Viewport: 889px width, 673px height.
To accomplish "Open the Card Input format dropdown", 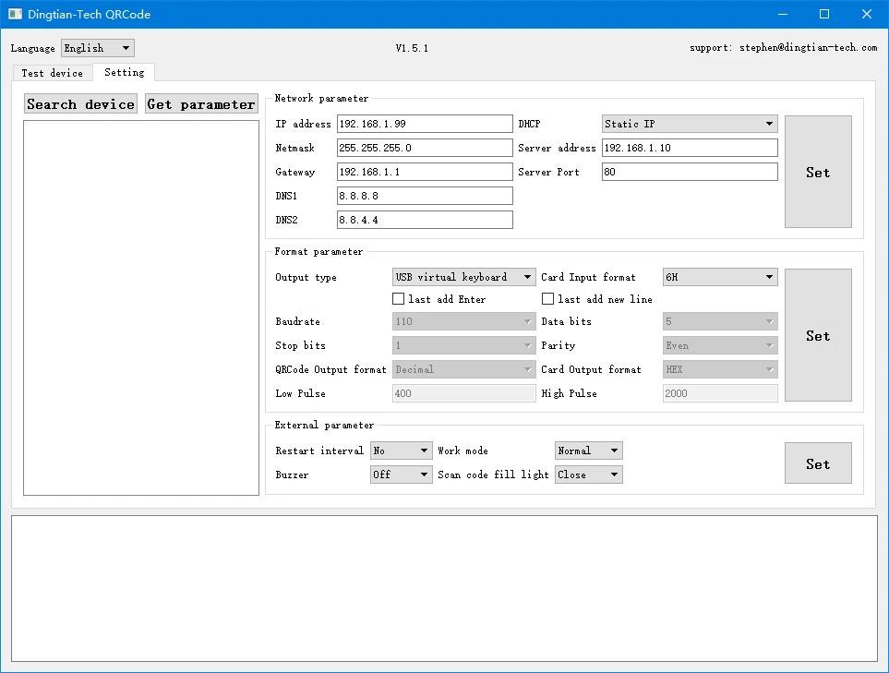I will [x=720, y=277].
